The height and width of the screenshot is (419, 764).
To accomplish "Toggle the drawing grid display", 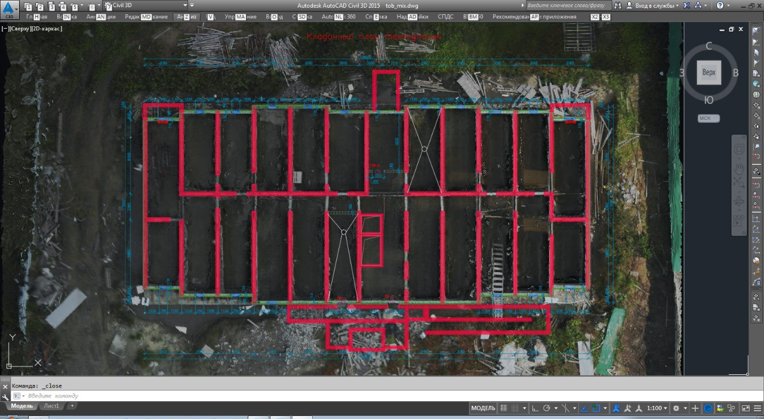I will (504, 408).
